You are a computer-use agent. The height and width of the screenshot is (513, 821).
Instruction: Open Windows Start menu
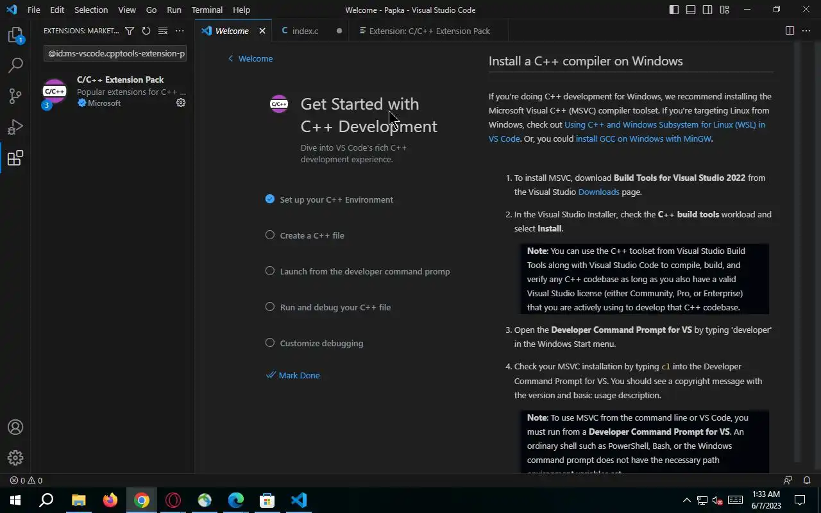15,500
